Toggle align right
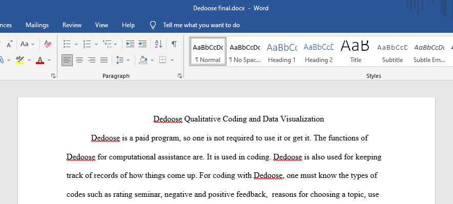 [92, 60]
